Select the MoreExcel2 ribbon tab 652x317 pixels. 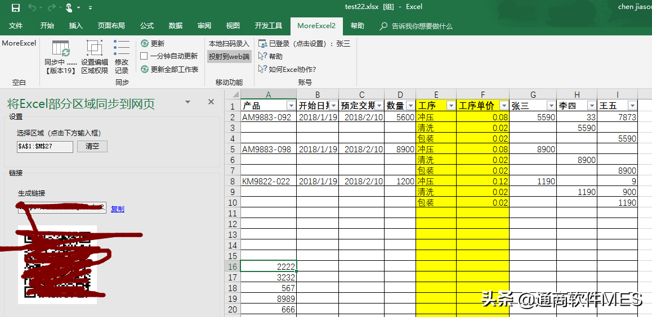pyautogui.click(x=316, y=26)
